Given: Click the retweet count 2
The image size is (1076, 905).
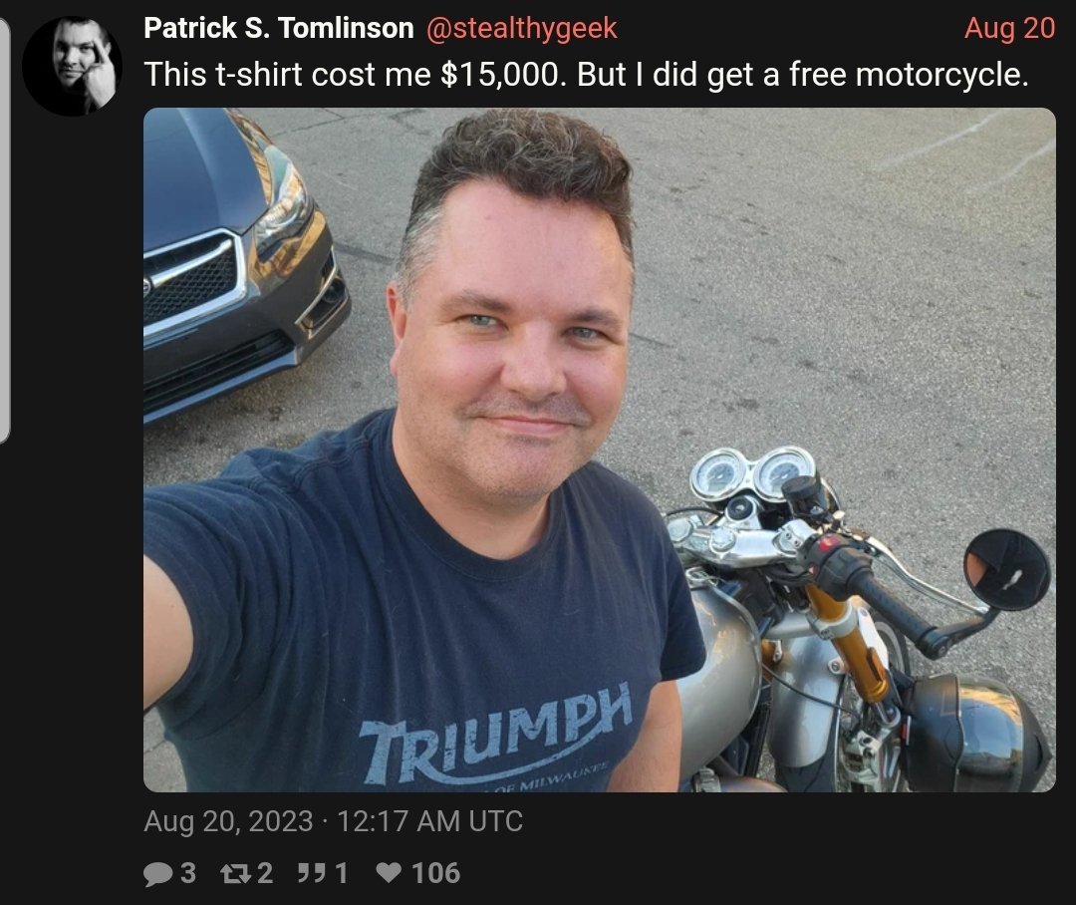Looking at the screenshot, I should (265, 873).
